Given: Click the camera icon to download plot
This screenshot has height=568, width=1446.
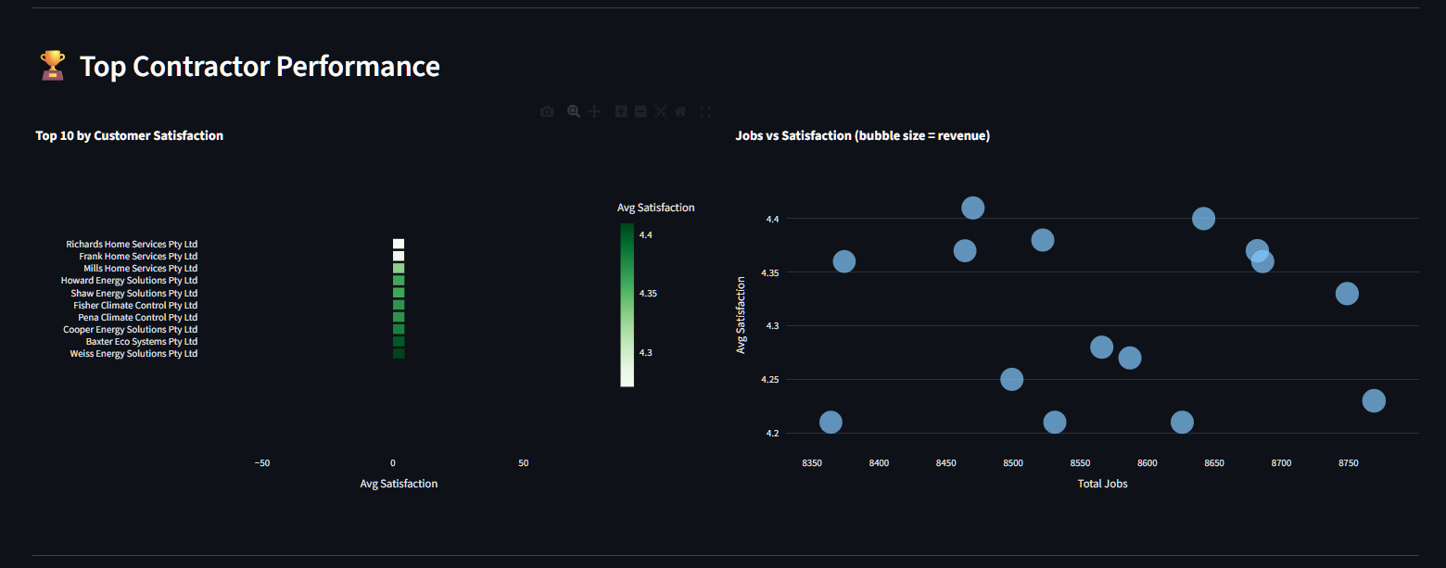Looking at the screenshot, I should coord(547,111).
